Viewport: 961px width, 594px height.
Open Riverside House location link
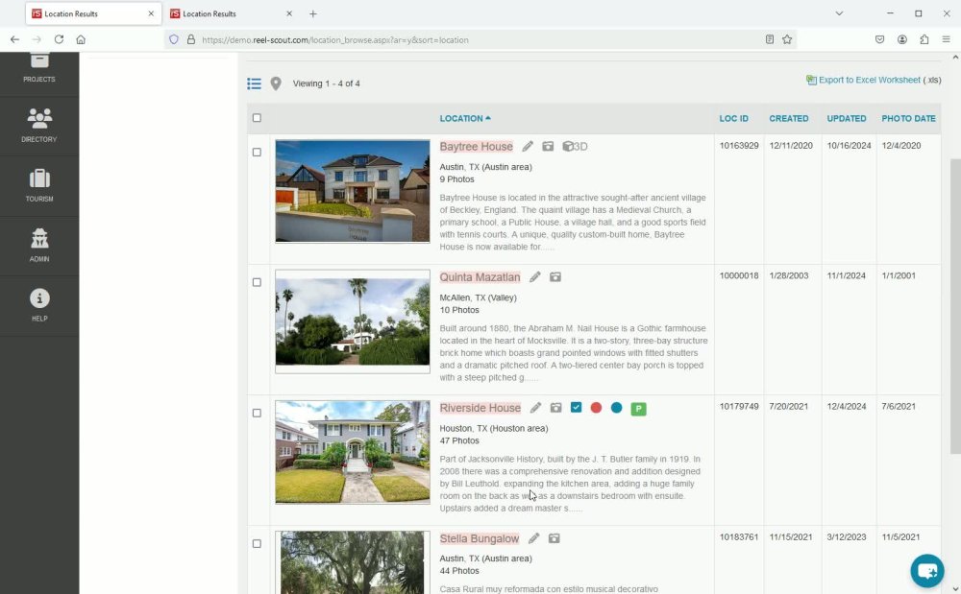pyautogui.click(x=480, y=408)
